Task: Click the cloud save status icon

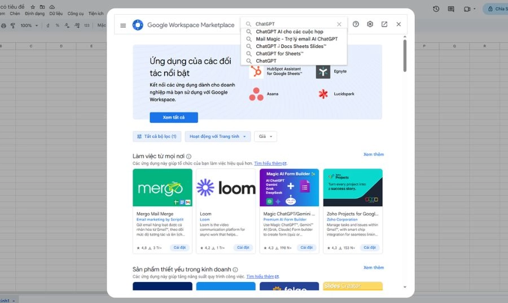Action: pyautogui.click(x=52, y=7)
